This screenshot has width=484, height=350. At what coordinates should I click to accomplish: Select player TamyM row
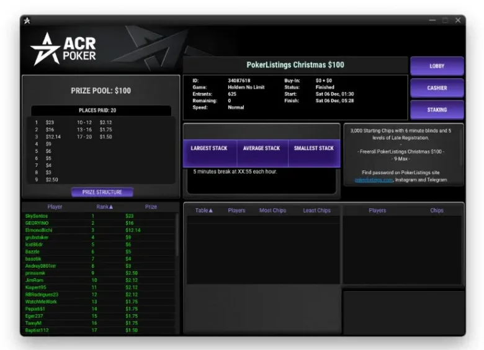(x=100, y=323)
